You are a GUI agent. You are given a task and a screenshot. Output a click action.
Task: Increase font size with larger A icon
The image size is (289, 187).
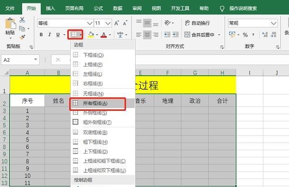[x=116, y=23]
